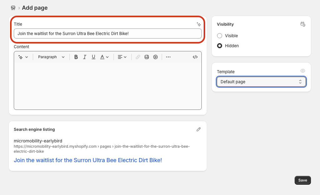Viewport: 320px width, 195px height.
Task: Click the myshopify page URL text
Action: coord(102,149)
